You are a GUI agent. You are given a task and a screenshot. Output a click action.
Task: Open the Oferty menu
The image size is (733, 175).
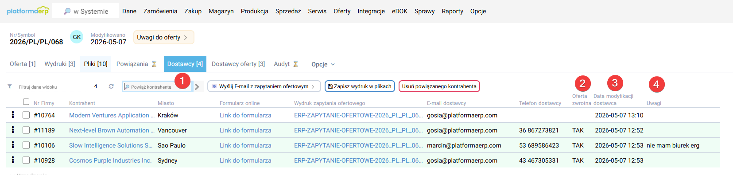pos(342,11)
